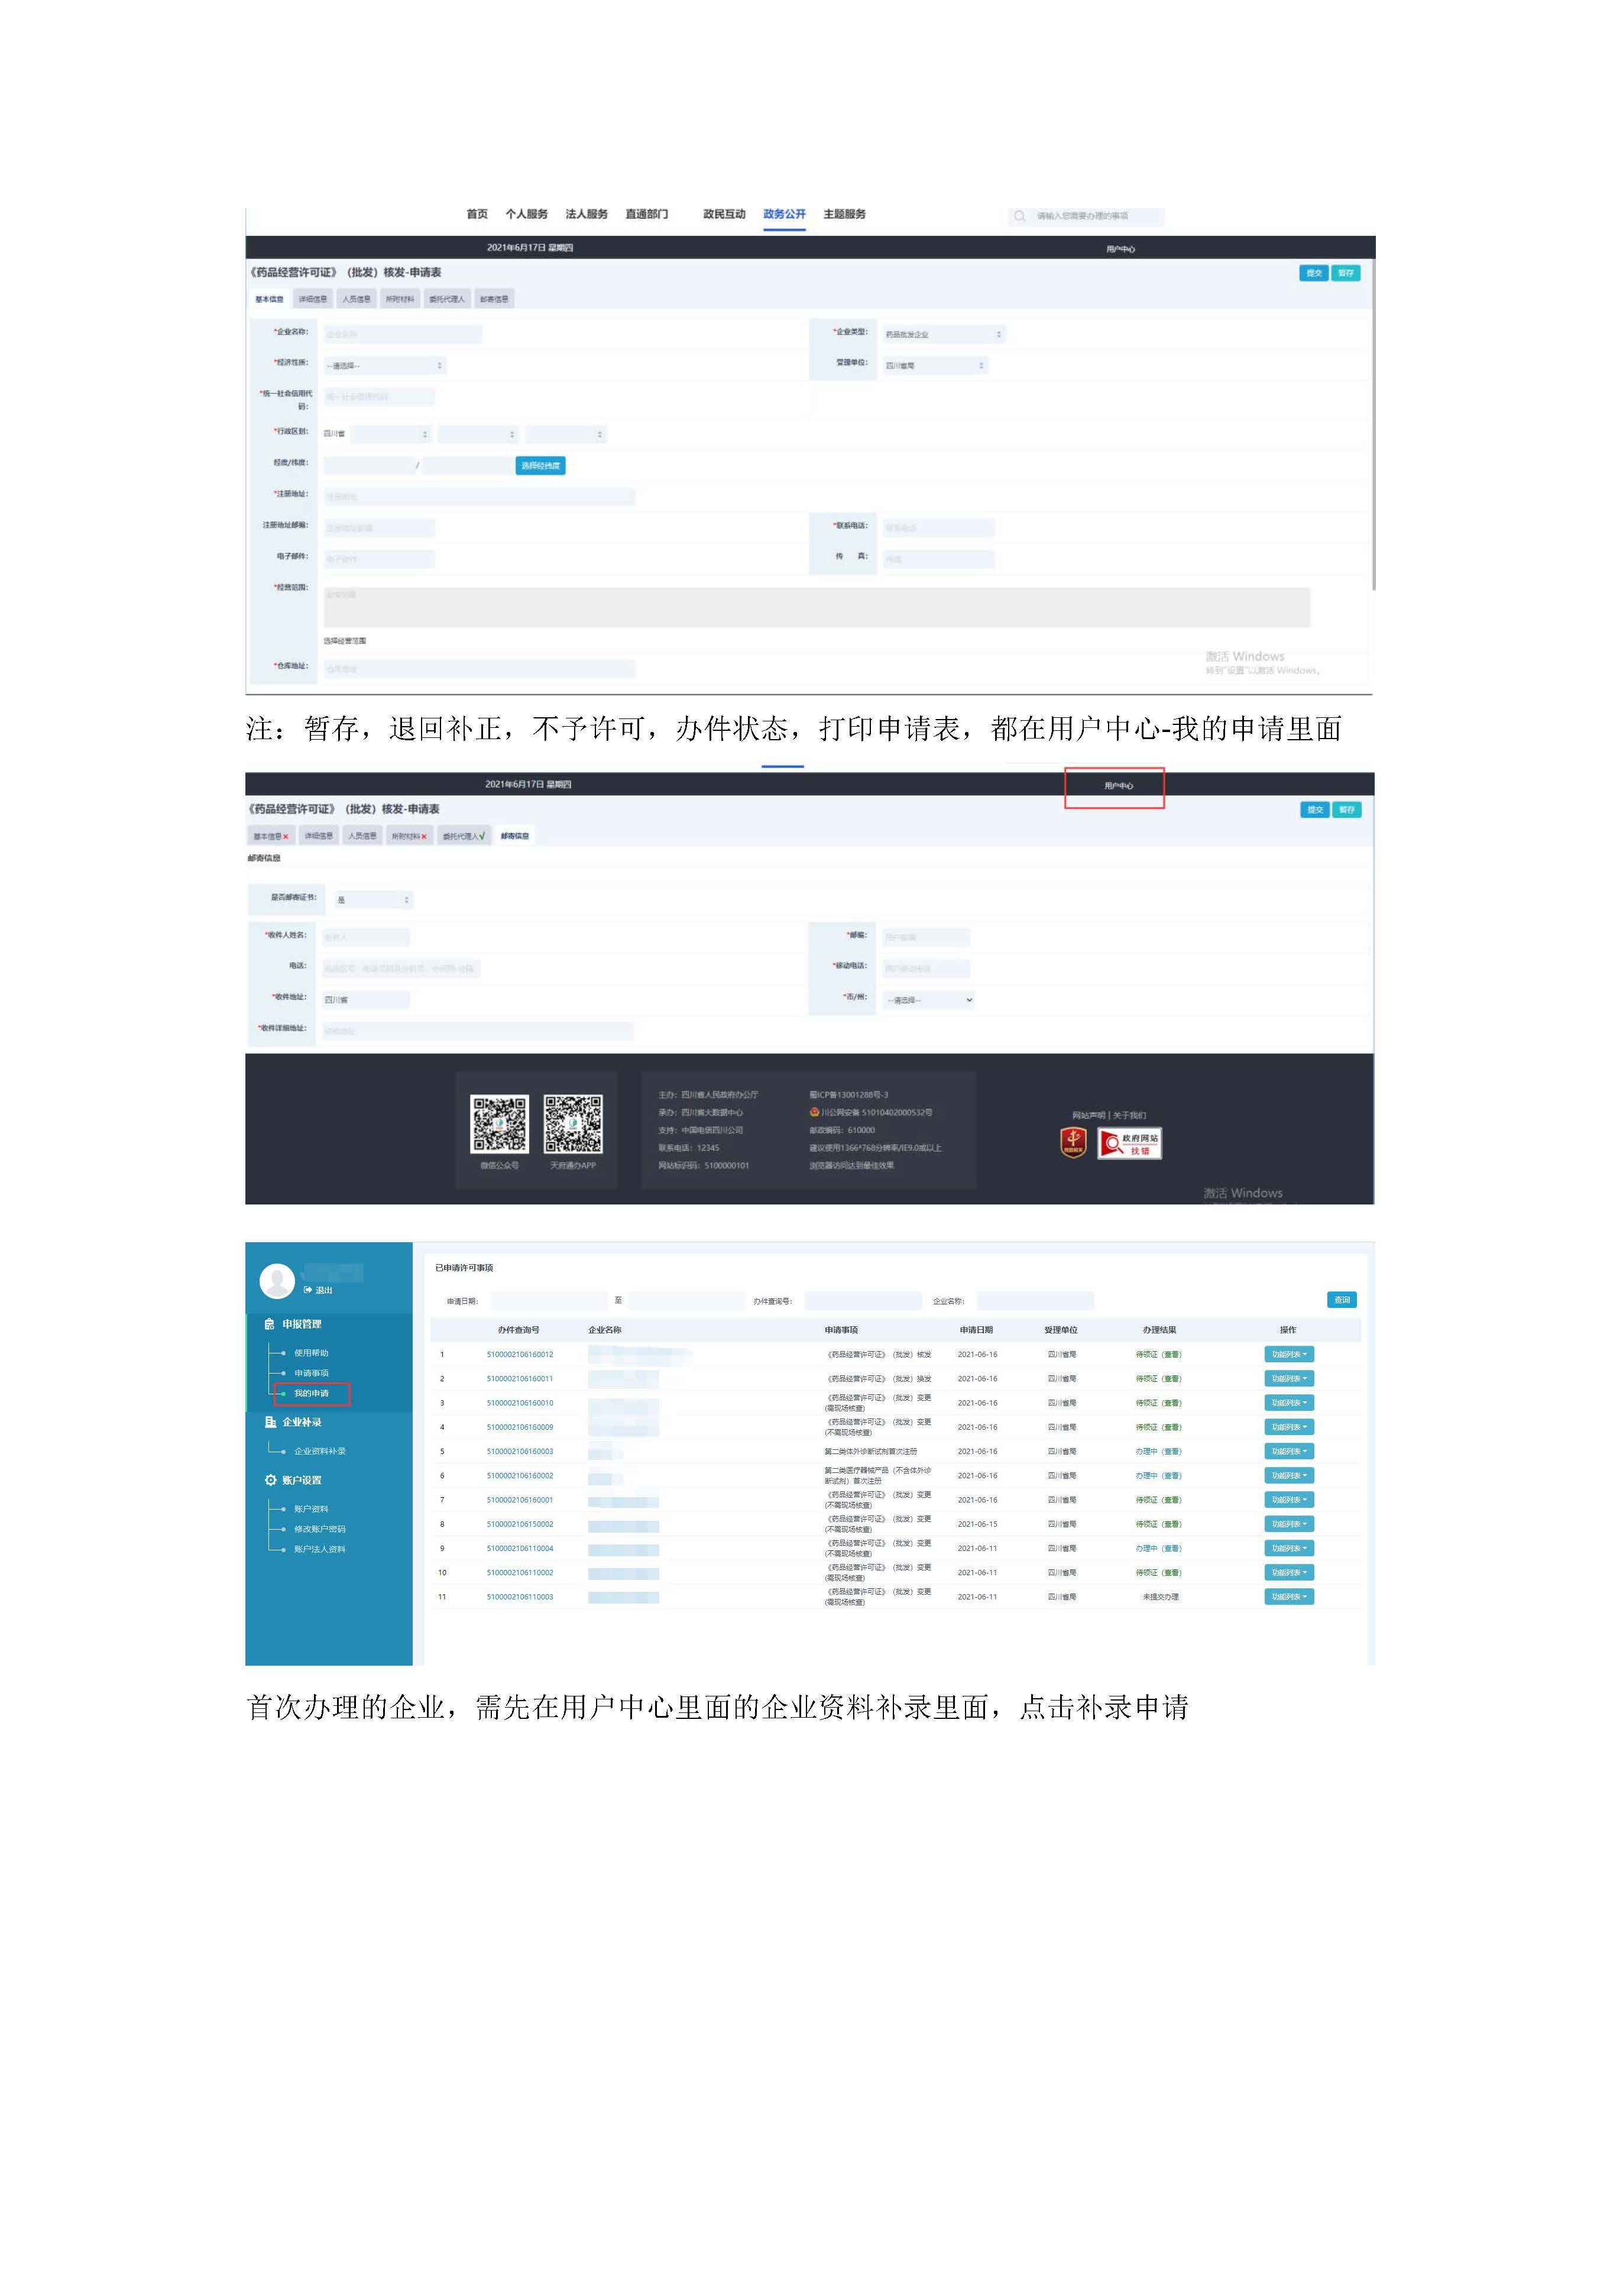Click the 选择经营范围 link
Image resolution: width=1623 pixels, height=2296 pixels.
345,641
